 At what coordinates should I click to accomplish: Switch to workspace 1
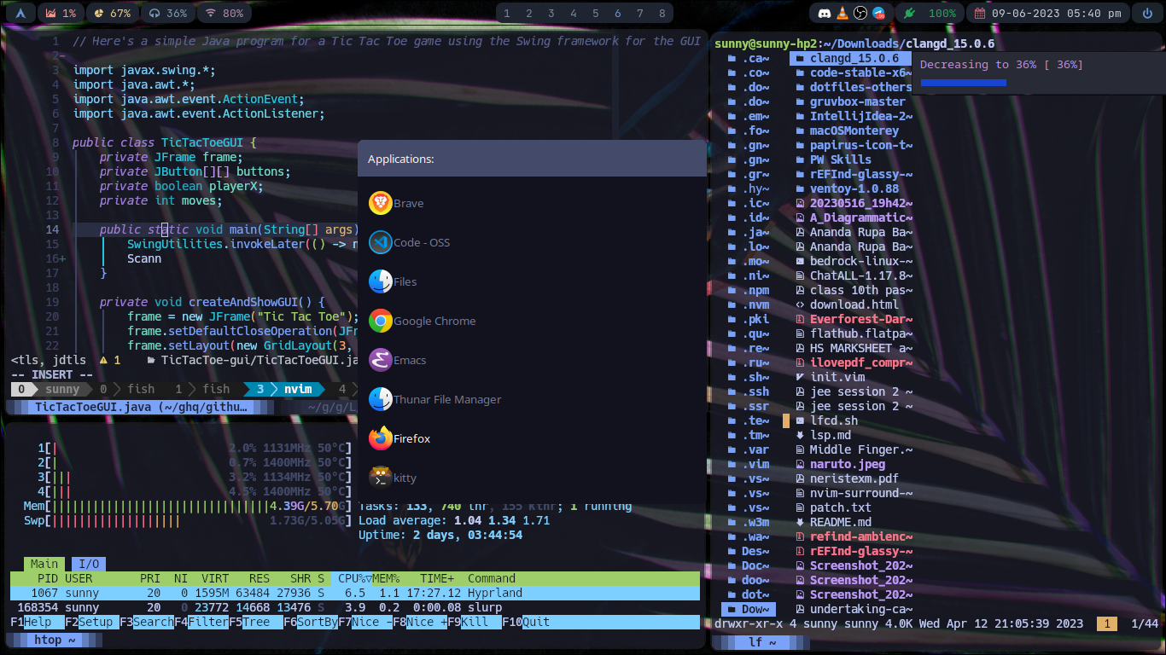508,13
